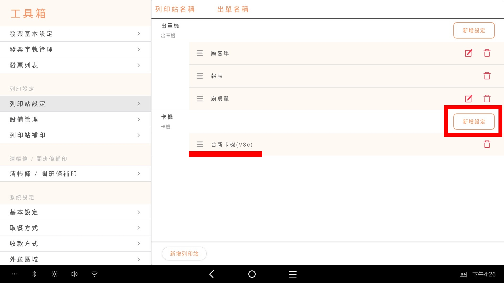Viewport: 504px width, 283px height.
Task: Expand 列印站補印 chevron arrow
Action: [x=139, y=135]
